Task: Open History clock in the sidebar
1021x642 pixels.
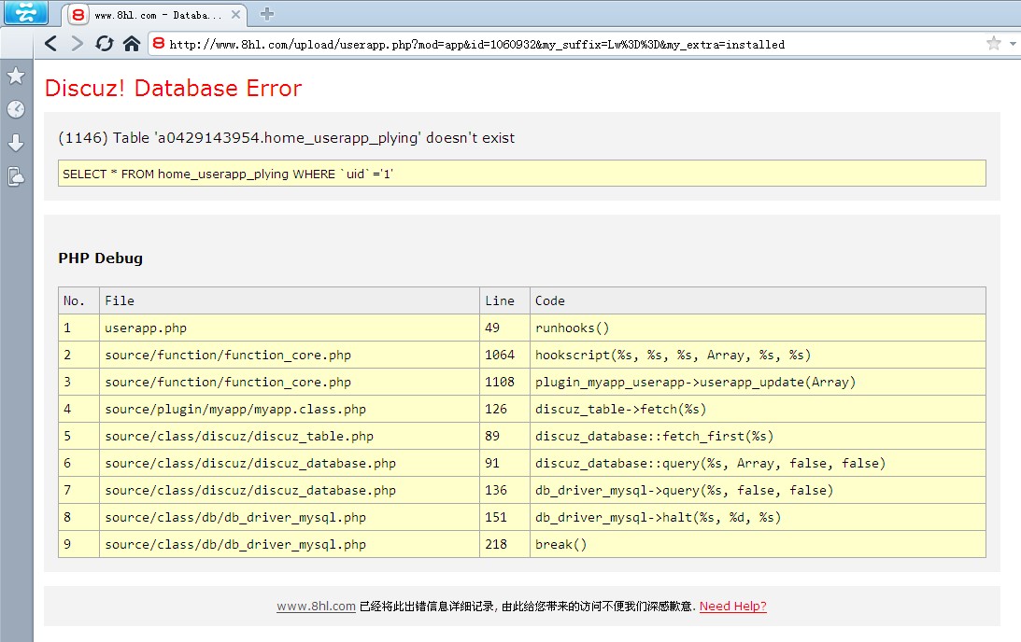Action: click(x=16, y=109)
